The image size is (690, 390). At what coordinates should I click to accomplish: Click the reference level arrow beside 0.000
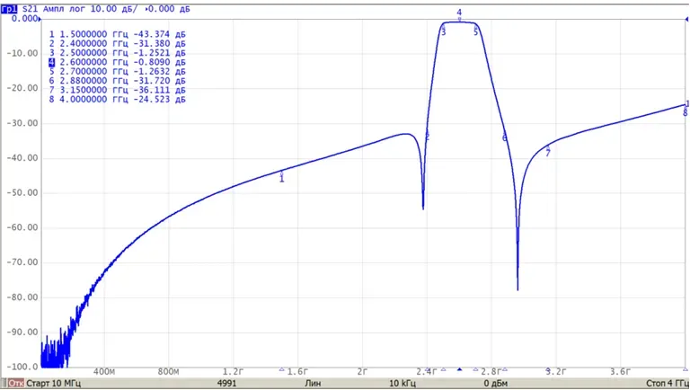tap(40, 19)
